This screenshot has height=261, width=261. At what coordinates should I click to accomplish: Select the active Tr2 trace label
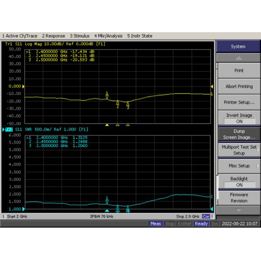point(9,129)
